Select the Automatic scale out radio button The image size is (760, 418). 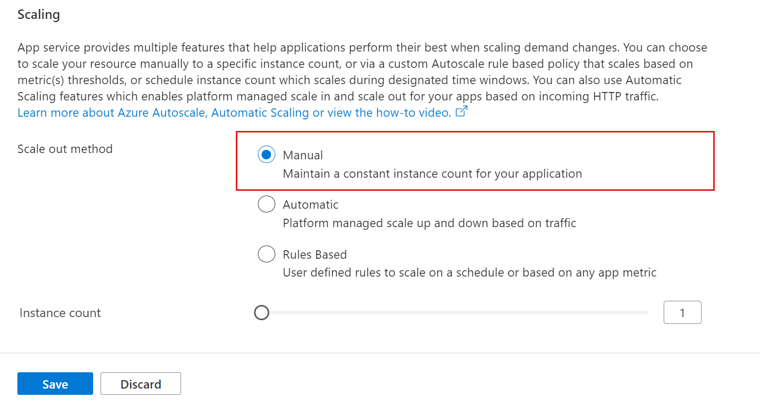(266, 205)
